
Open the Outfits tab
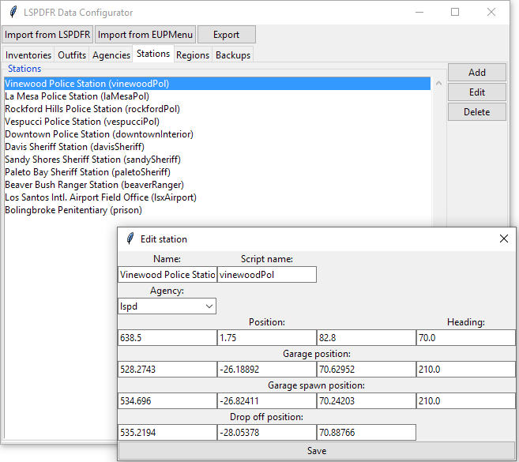[72, 55]
